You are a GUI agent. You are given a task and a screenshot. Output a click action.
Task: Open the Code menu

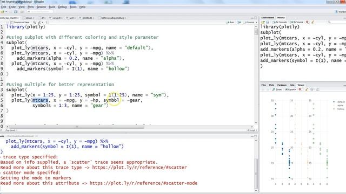[x=12, y=7]
